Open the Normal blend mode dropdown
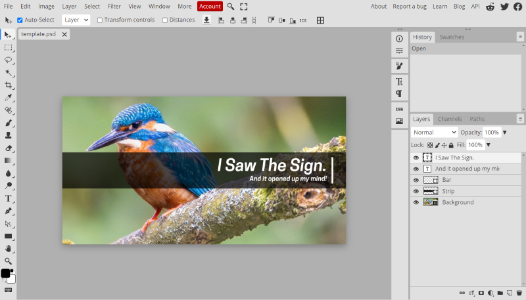This screenshot has height=300, width=526. pyautogui.click(x=435, y=132)
